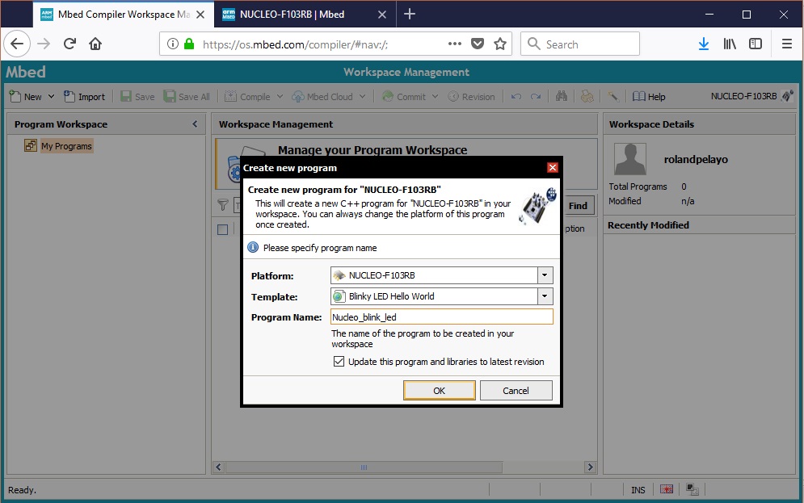Bookmark this page with star icon
This screenshot has width=804, height=503.
[x=500, y=44]
